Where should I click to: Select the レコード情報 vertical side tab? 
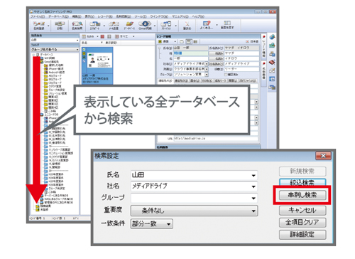tap(263, 46)
